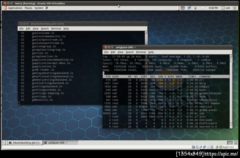Select the first workspace in switcher

(x=228, y=142)
